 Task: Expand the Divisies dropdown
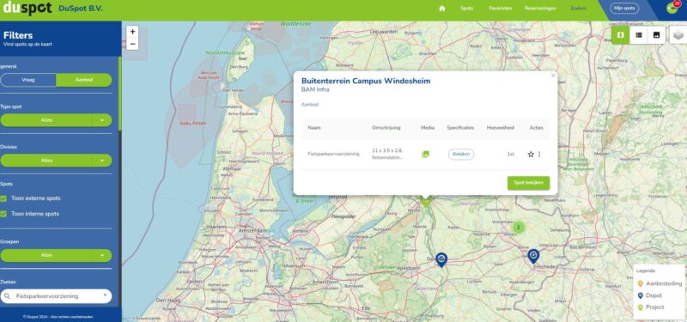click(x=56, y=161)
